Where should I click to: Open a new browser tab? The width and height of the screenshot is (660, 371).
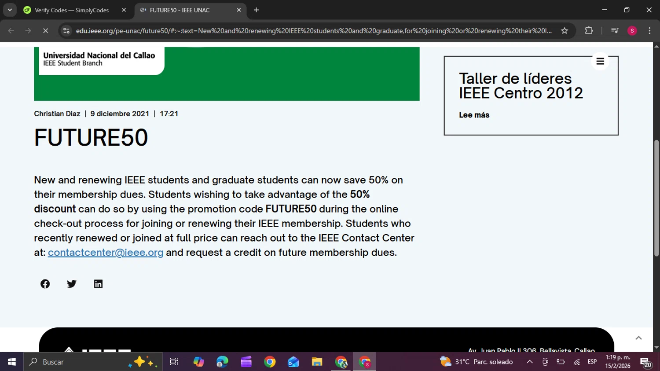256,10
